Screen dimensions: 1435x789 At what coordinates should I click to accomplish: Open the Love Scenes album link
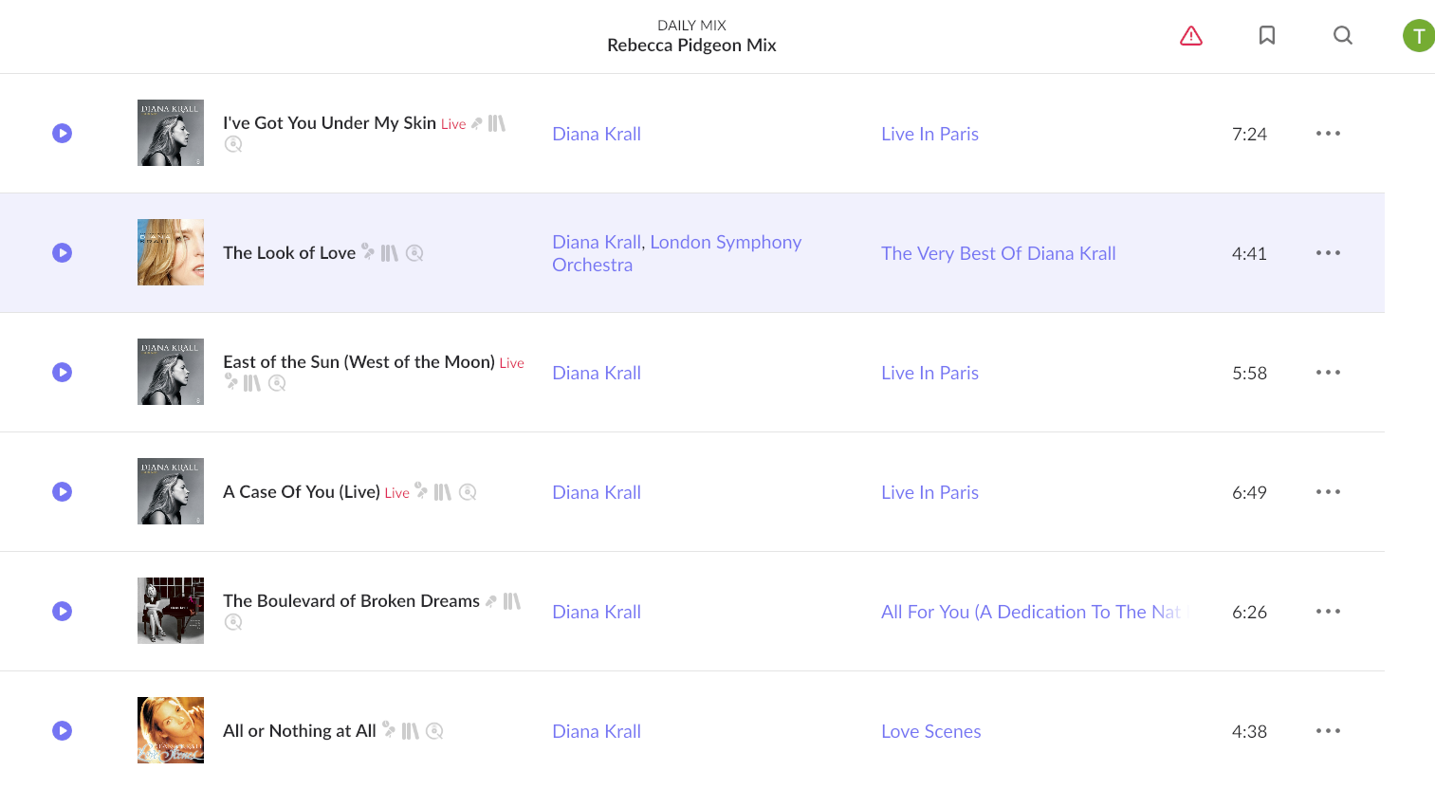pyautogui.click(x=931, y=731)
